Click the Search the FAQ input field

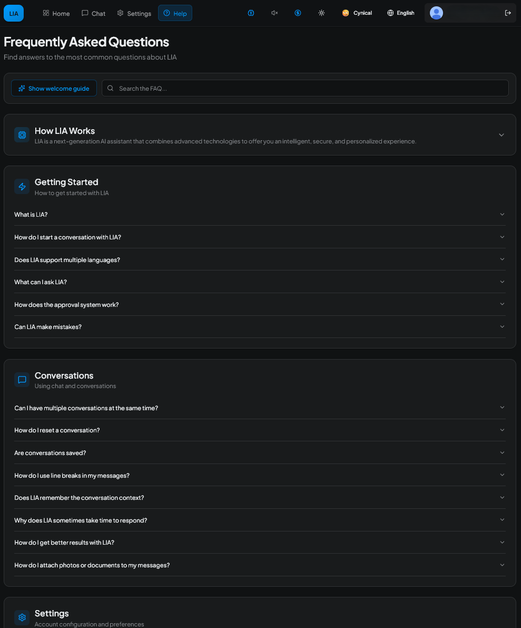click(x=306, y=88)
